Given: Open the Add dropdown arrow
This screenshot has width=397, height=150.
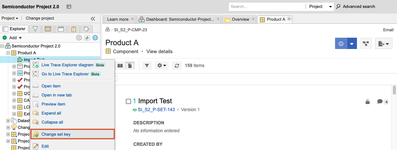Looking at the screenshot, I should point(20,38).
